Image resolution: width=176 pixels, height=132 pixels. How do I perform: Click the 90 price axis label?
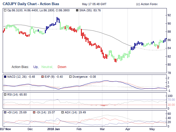click(x=169, y=23)
